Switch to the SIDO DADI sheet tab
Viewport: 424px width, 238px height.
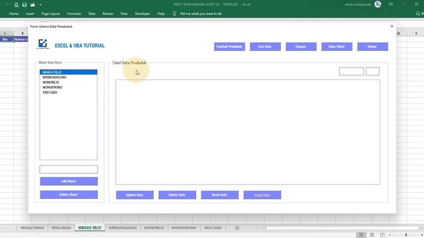coord(213,228)
